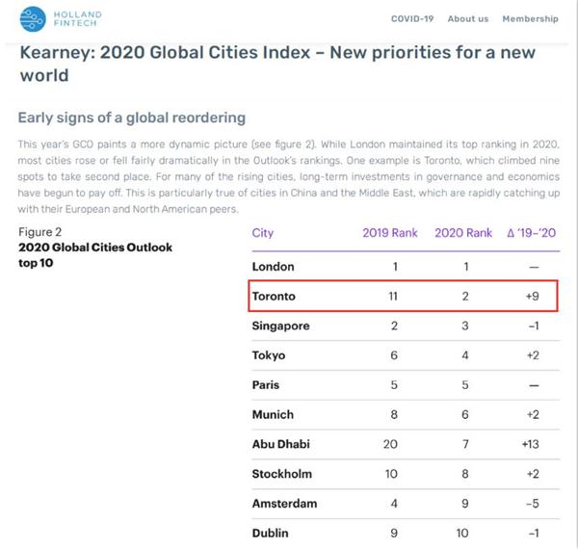
Task: Go to the Membership page
Action: (530, 18)
